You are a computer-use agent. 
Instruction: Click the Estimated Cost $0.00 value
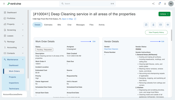tap(37, 73)
